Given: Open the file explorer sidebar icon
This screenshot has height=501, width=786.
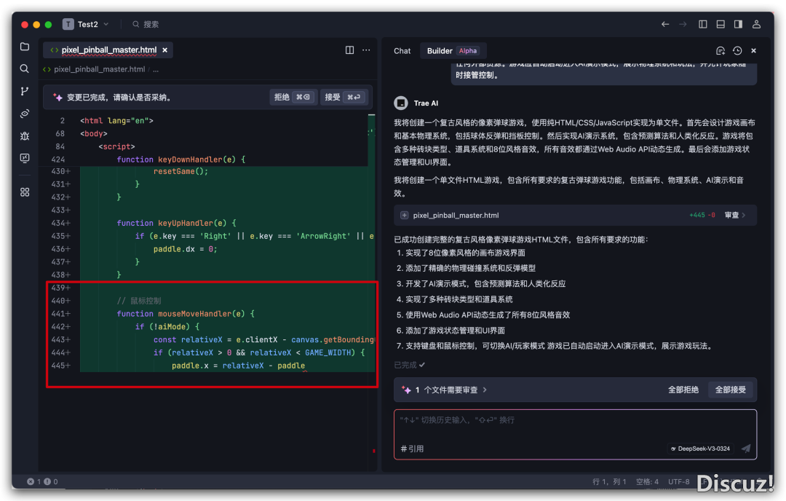Looking at the screenshot, I should [25, 47].
